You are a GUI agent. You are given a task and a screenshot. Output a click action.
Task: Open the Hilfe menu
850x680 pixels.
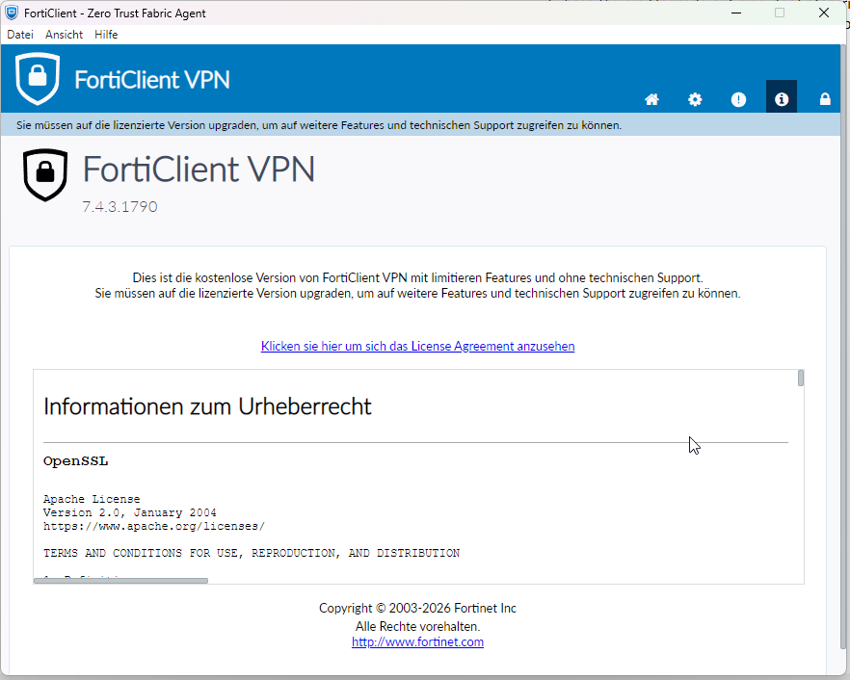pos(106,35)
